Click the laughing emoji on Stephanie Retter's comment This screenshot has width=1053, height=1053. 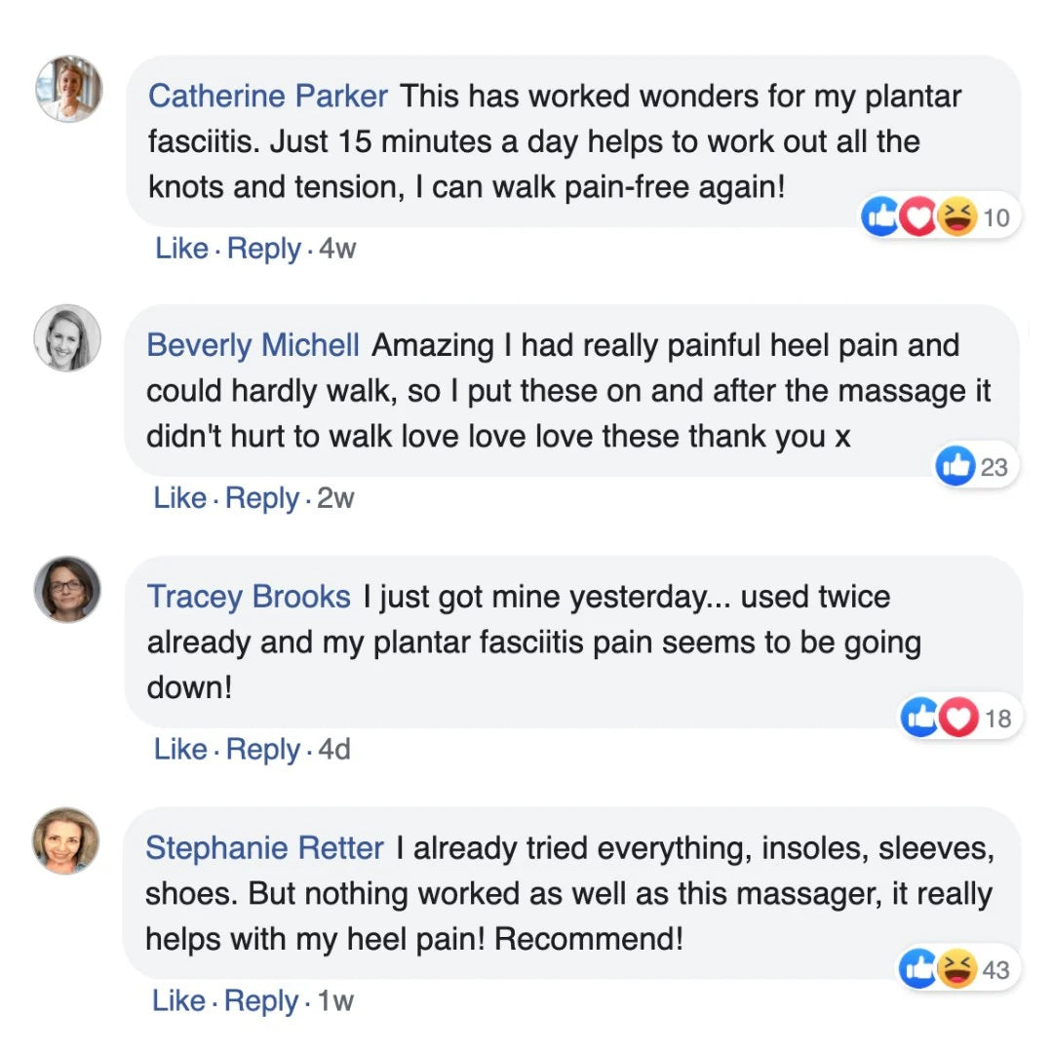[958, 969]
